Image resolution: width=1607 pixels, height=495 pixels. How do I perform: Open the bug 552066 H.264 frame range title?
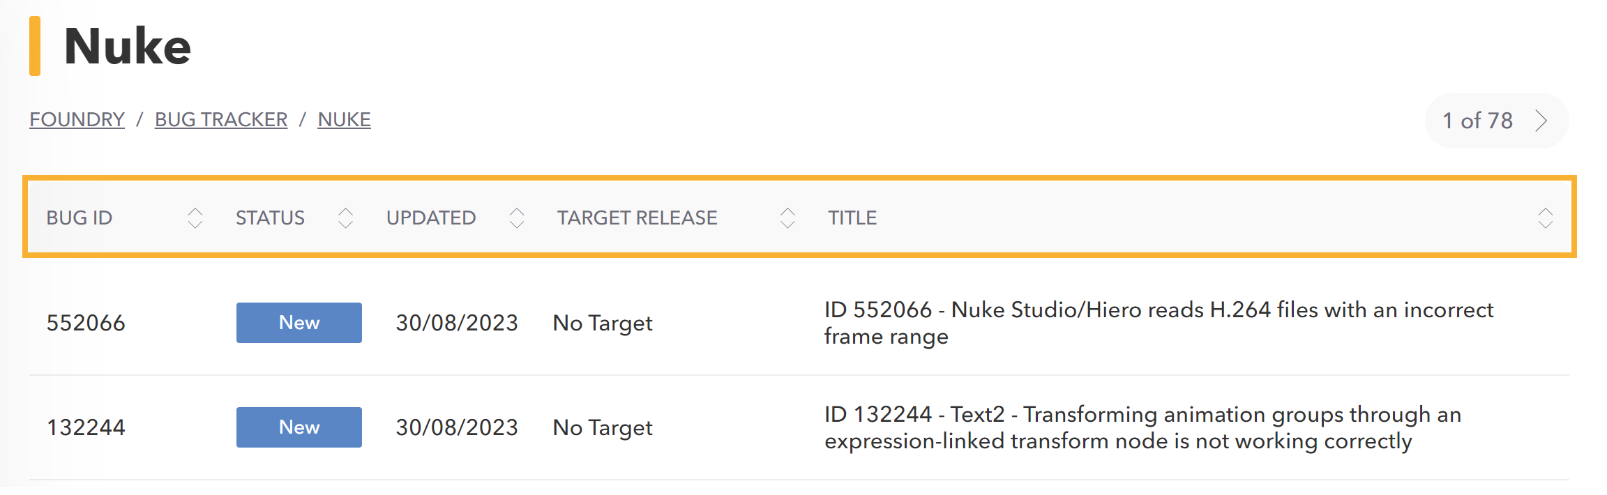(x=1159, y=323)
